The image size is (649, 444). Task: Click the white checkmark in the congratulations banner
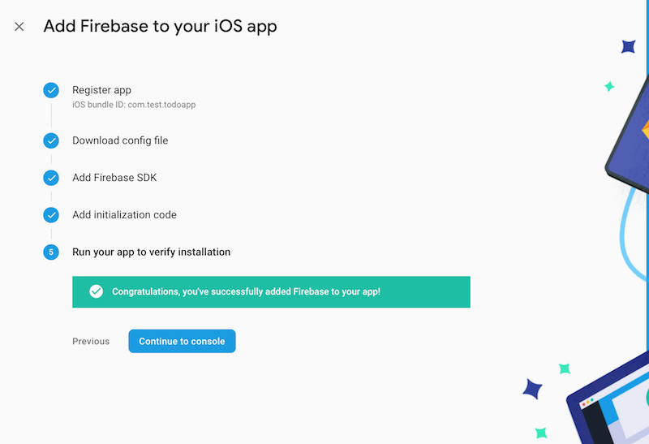pos(96,291)
